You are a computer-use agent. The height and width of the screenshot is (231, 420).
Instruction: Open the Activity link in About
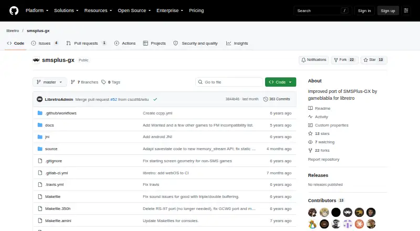coord(318,117)
